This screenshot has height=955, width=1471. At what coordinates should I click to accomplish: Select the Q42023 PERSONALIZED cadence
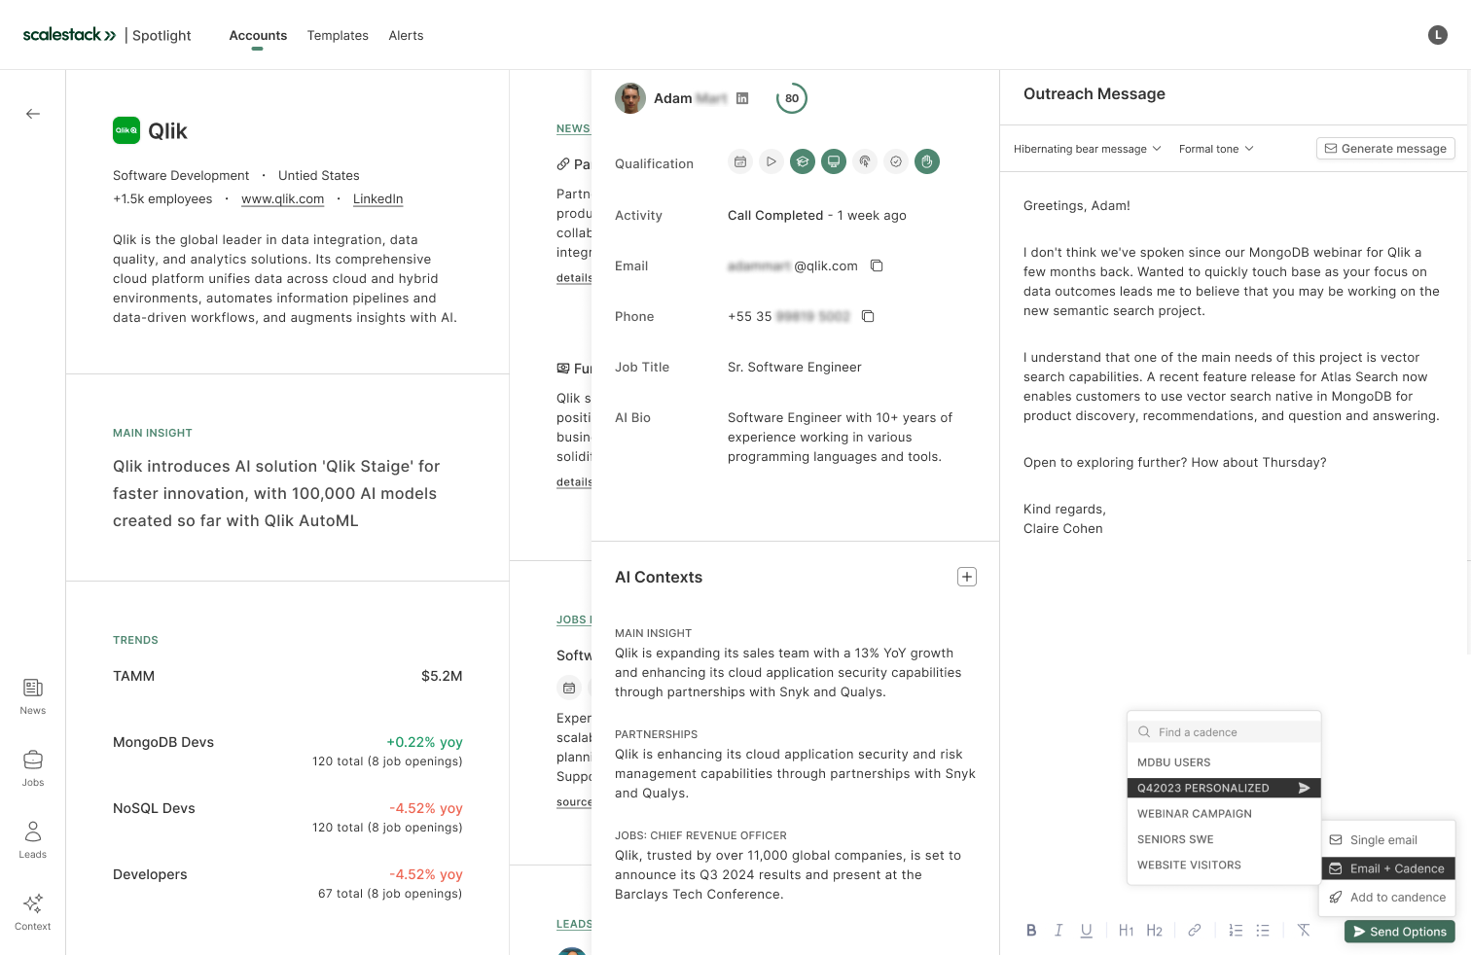click(x=1224, y=788)
